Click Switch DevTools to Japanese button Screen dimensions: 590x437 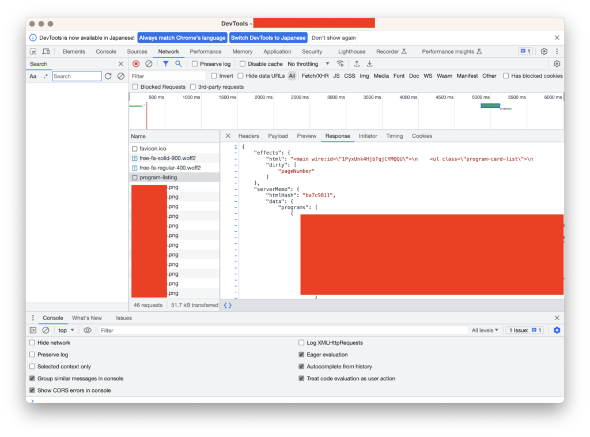(268, 37)
